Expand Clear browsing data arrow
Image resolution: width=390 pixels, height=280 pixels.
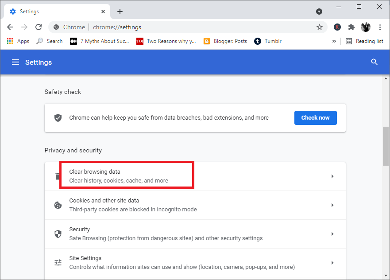[332, 176]
